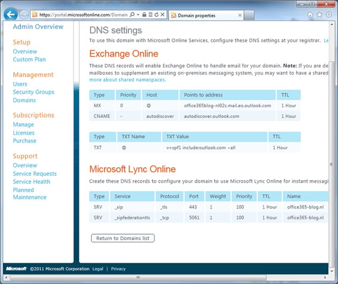Screen dimensions: 338x284
Task: Click the browser forward arrow button
Action: tap(24, 14)
